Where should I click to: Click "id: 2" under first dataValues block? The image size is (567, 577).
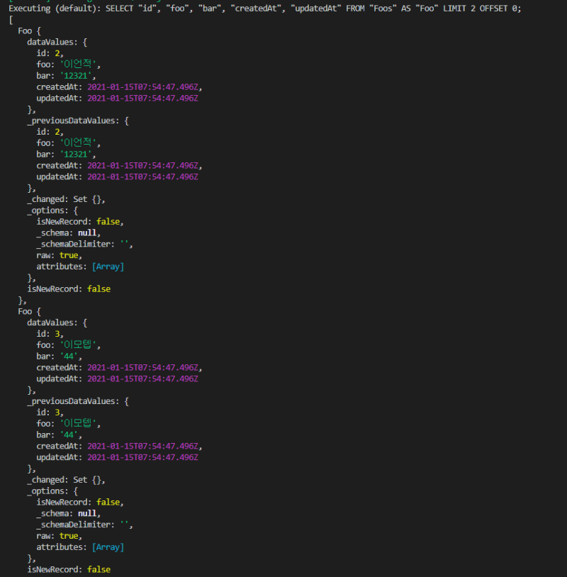(50, 53)
